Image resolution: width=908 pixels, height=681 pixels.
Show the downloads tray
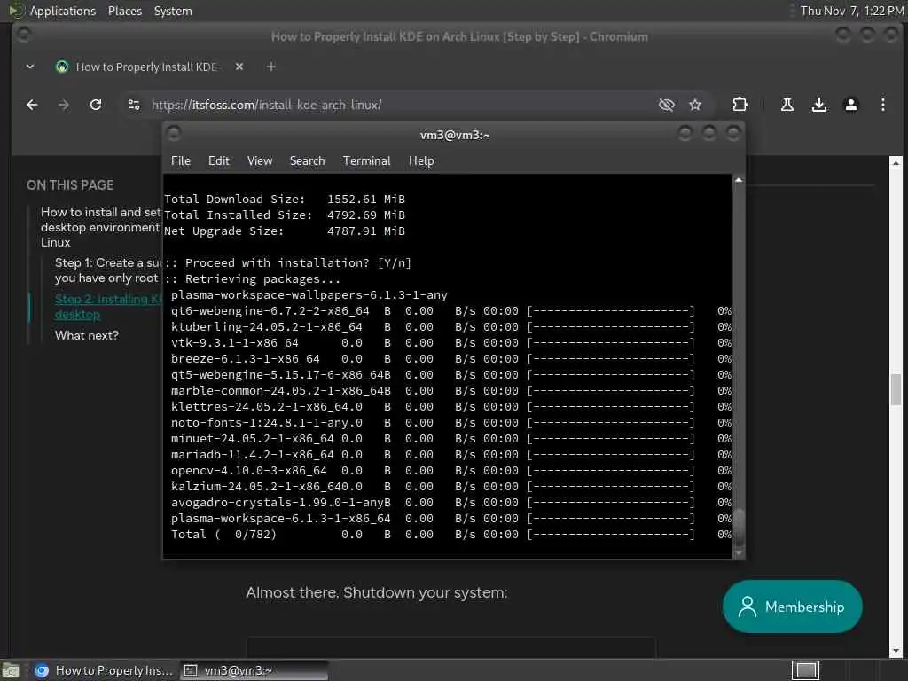pyautogui.click(x=818, y=105)
